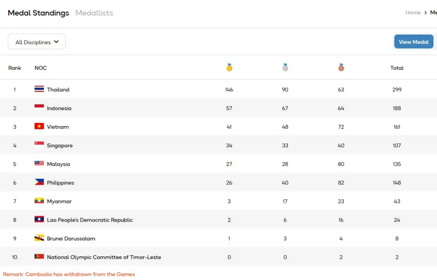Select the Thailand flag icon
Viewport: 437px width, 280px height.
[x=39, y=89]
